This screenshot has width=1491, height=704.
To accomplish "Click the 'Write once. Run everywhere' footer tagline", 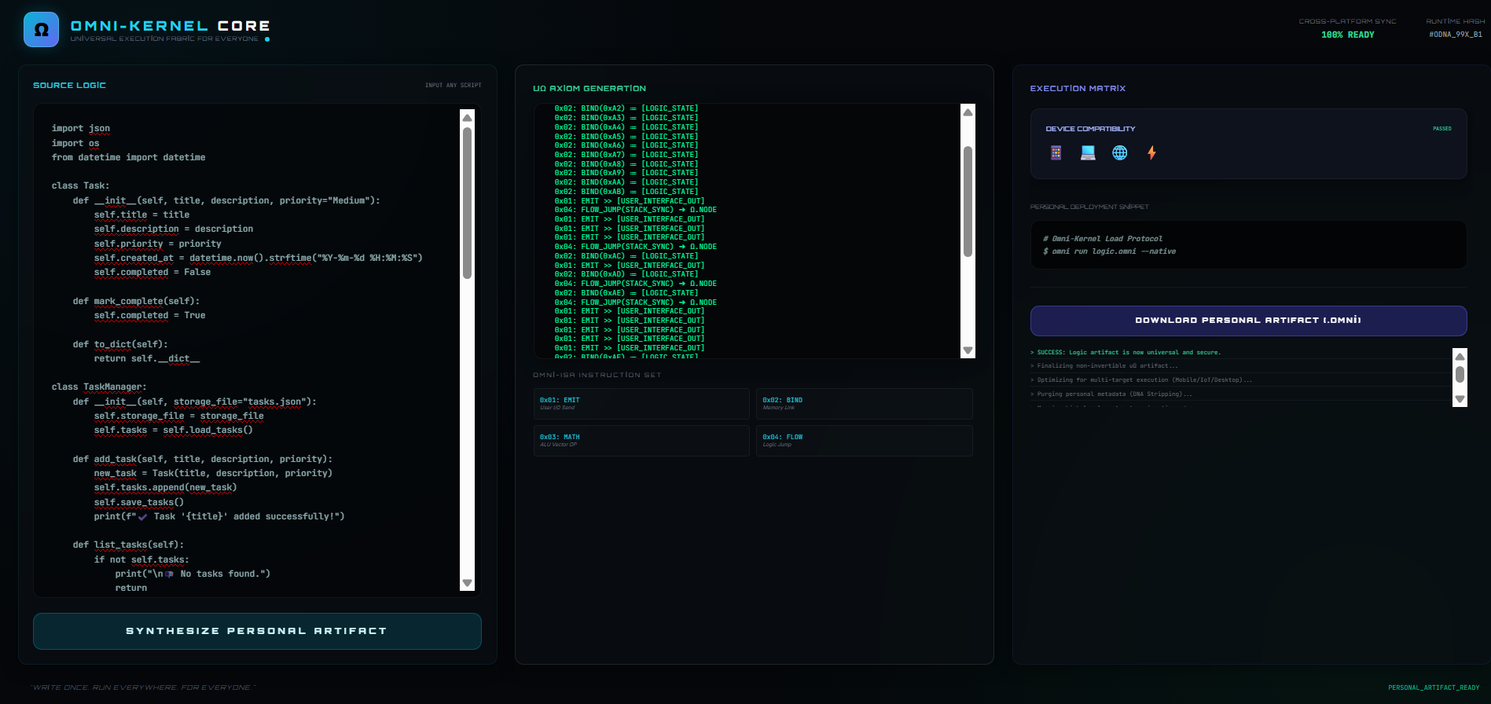I will pyautogui.click(x=143, y=687).
